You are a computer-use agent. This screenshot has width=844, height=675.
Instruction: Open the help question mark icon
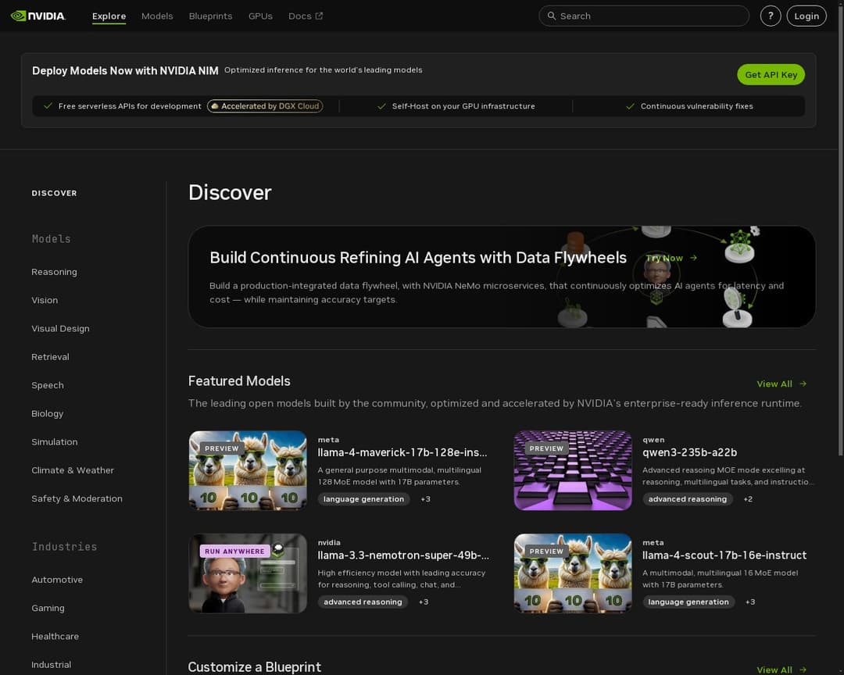(x=771, y=16)
